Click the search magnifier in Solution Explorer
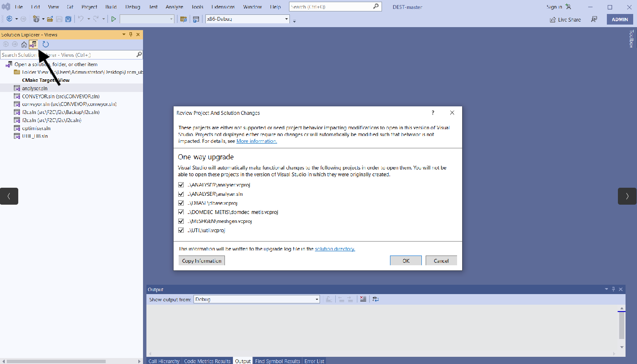Image resolution: width=637 pixels, height=364 pixels. 139,55
